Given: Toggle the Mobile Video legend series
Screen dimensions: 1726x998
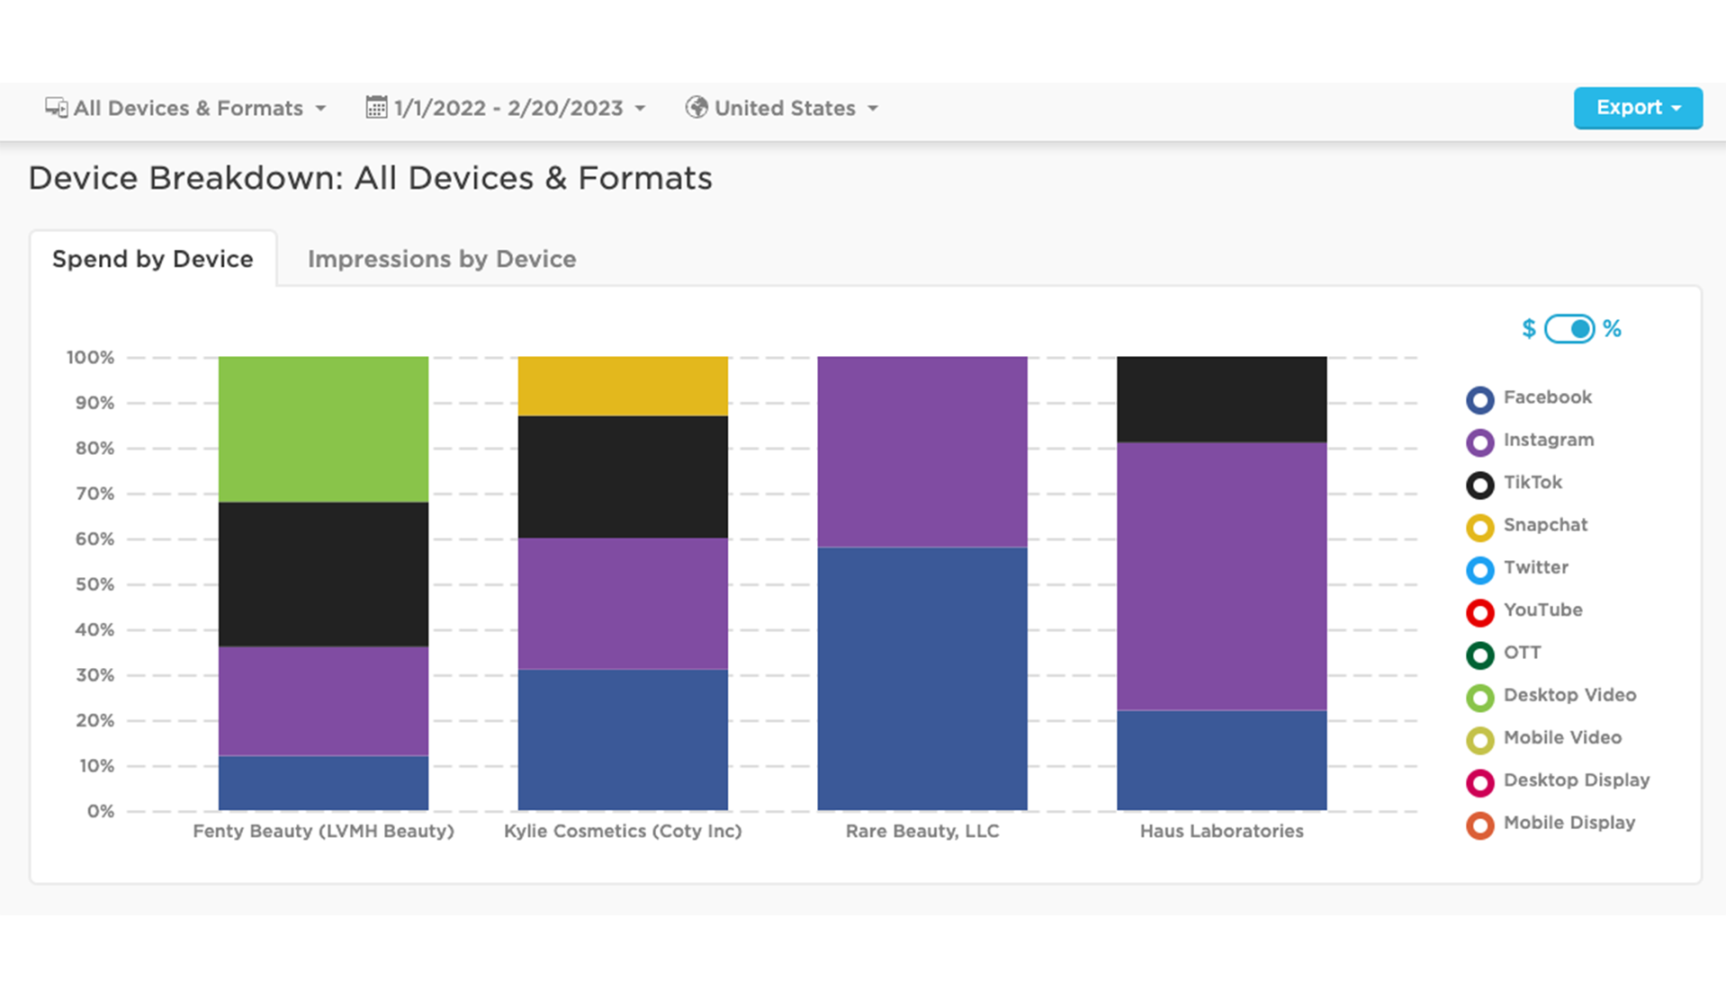Looking at the screenshot, I should tap(1544, 739).
